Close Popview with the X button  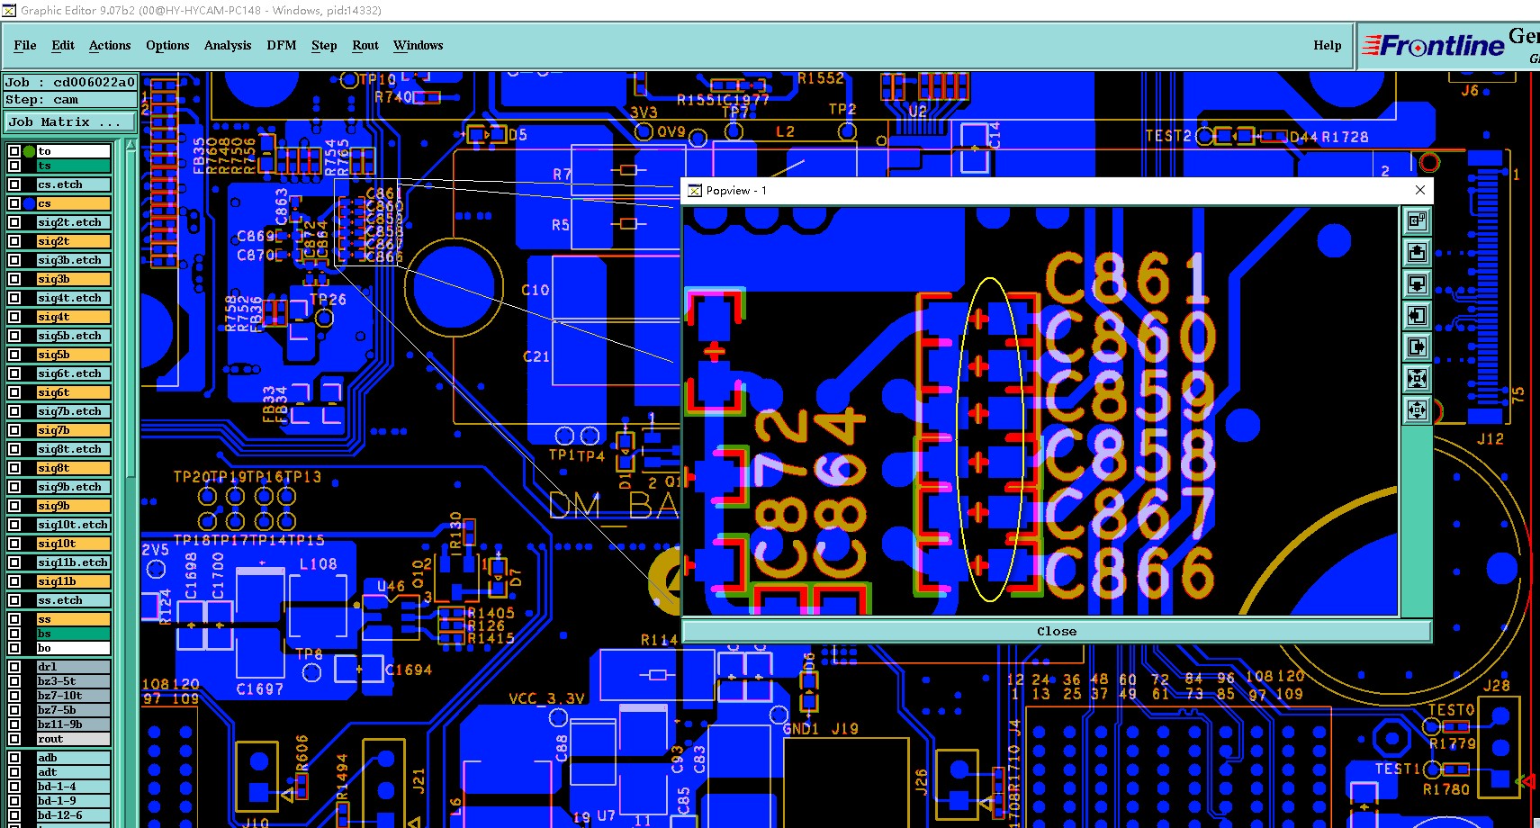(x=1420, y=190)
